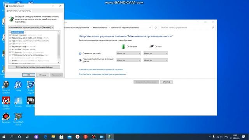The image size is (249, 140).
Task: Open Отключать дисплей plugged-in dropdown
Action: [x=156, y=53]
